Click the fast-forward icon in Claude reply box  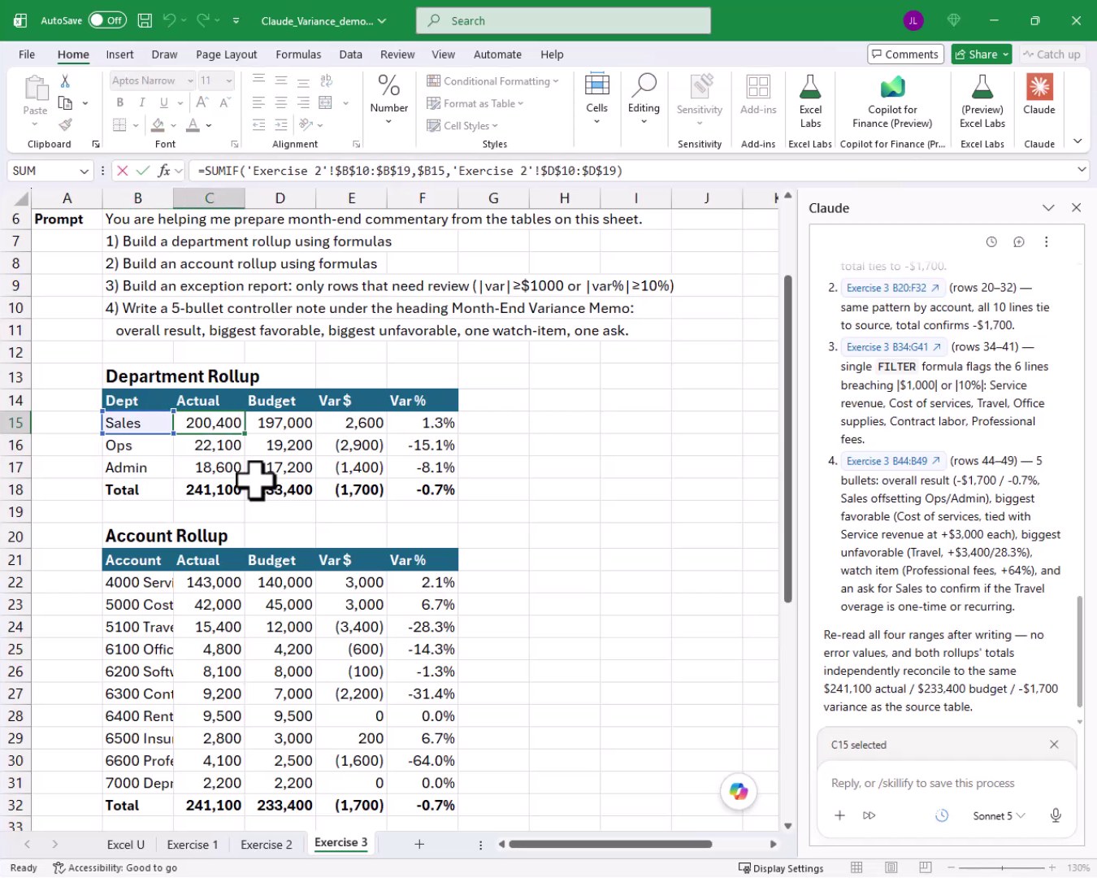tap(869, 815)
